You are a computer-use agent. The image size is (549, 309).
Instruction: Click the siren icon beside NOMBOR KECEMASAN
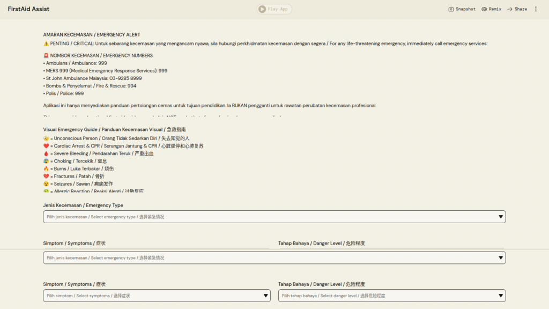pos(46,55)
